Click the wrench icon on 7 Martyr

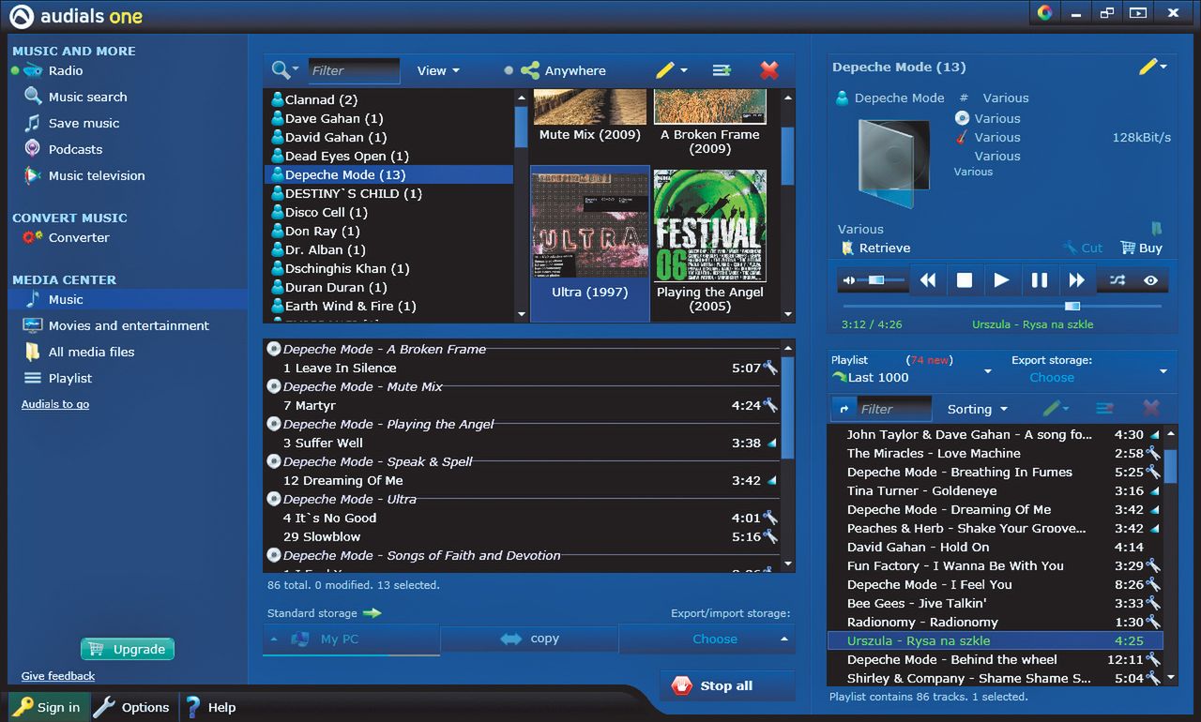770,405
